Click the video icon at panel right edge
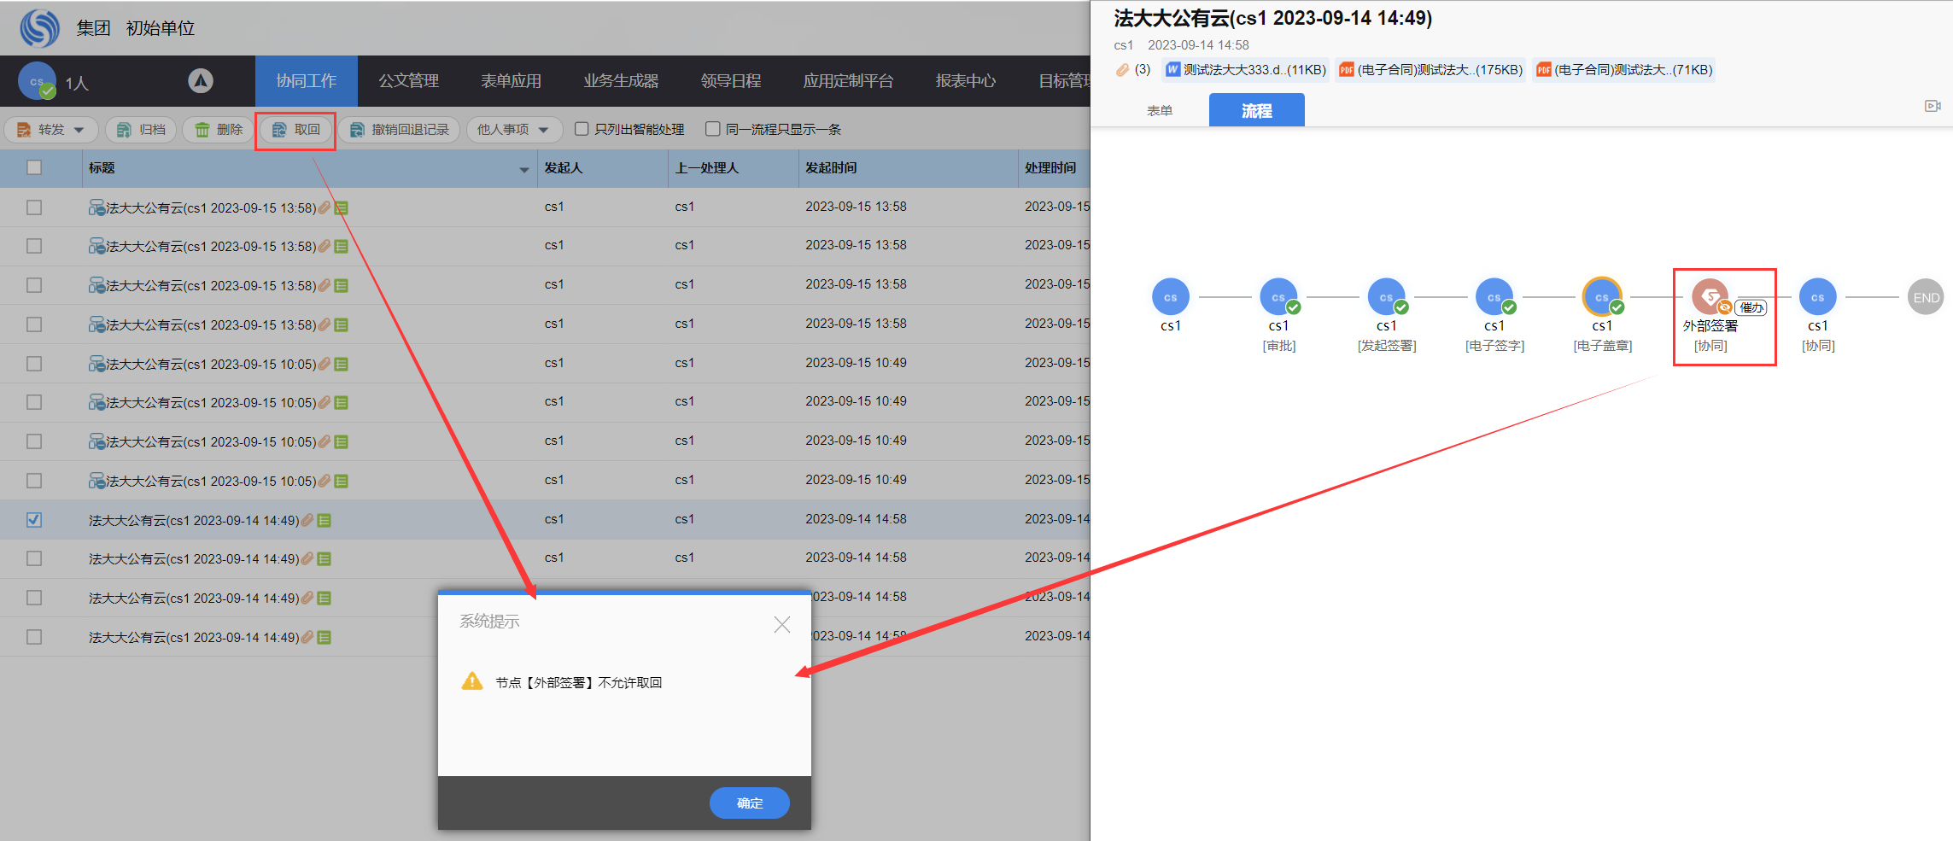Image resolution: width=1953 pixels, height=841 pixels. coord(1933,106)
